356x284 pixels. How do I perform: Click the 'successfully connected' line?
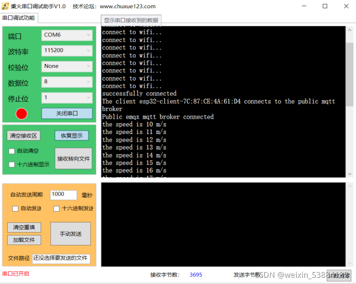coord(139,93)
